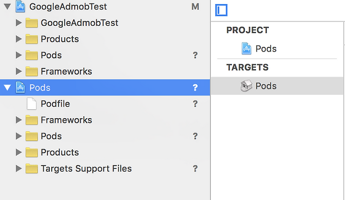345x200 pixels.
Task: Click the M status badge on GoogleAdmobTest
Action: pos(195,7)
